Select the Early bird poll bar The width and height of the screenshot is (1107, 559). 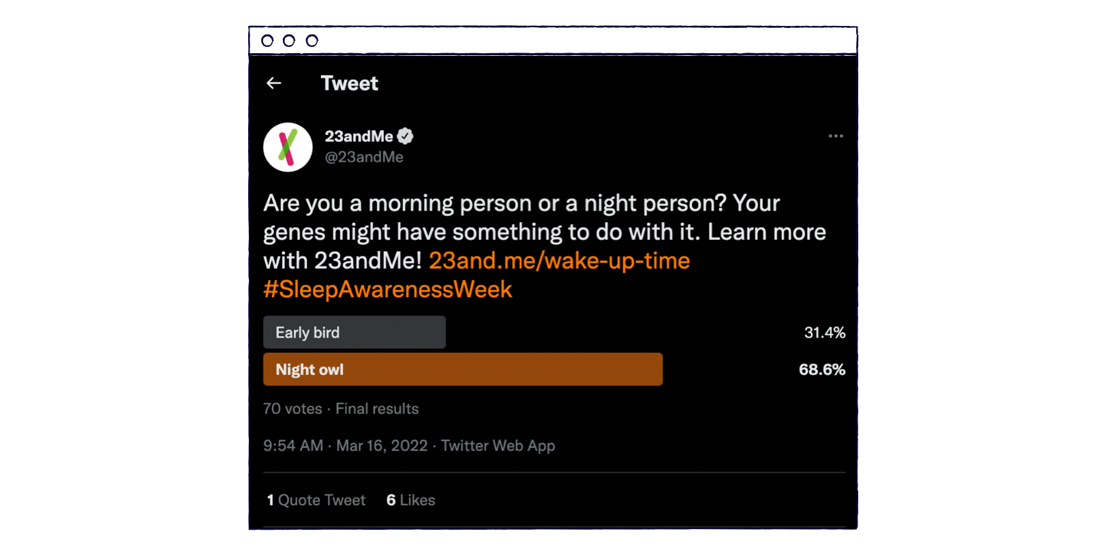click(x=354, y=332)
